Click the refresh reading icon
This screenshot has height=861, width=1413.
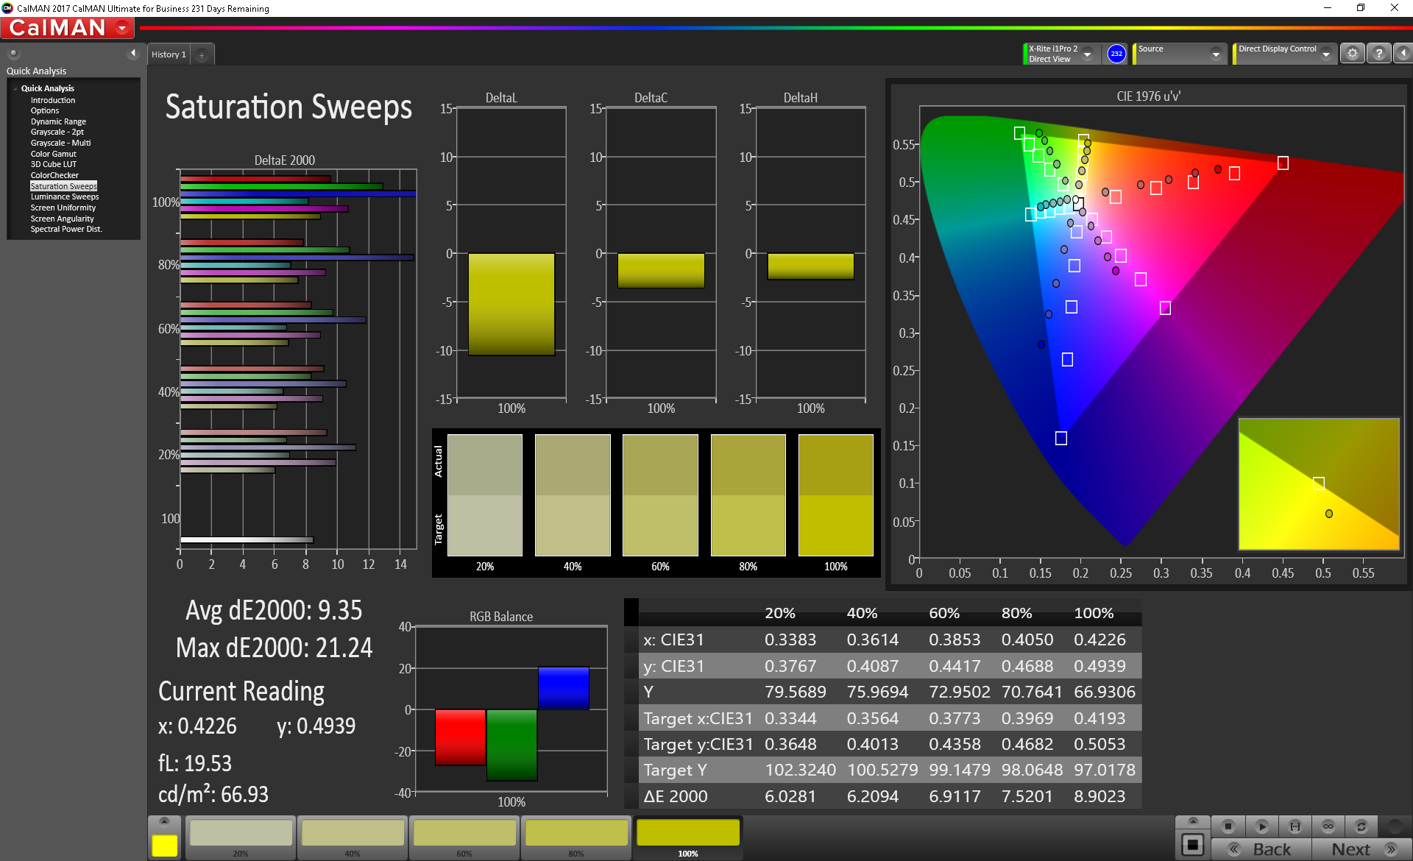tap(1361, 826)
